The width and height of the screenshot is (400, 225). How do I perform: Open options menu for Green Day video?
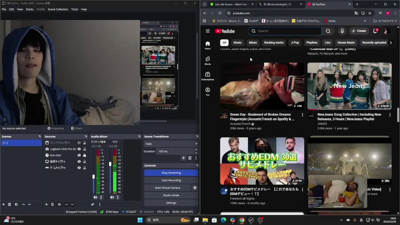click(x=302, y=115)
